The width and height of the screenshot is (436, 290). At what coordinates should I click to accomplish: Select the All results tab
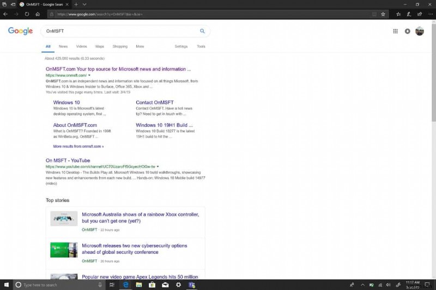pyautogui.click(x=48, y=46)
